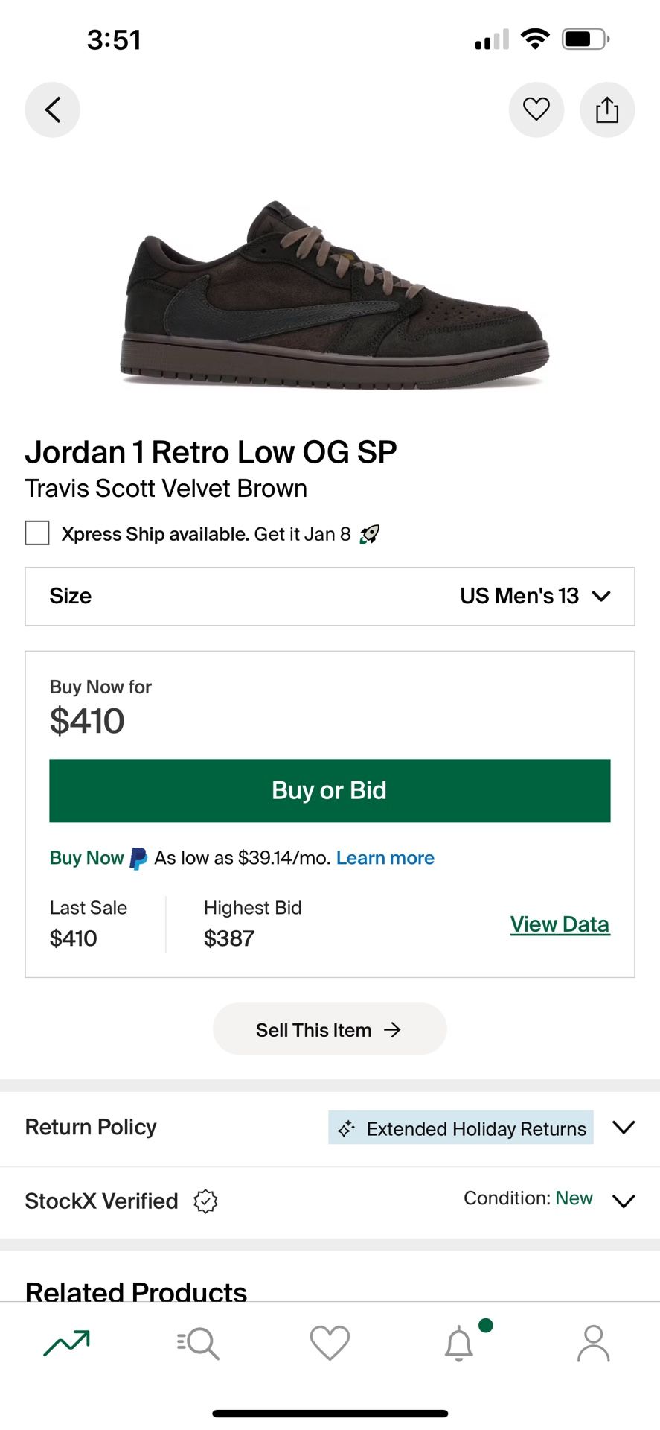
Task: Favorite this sneaker with the heart icon
Action: point(536,109)
